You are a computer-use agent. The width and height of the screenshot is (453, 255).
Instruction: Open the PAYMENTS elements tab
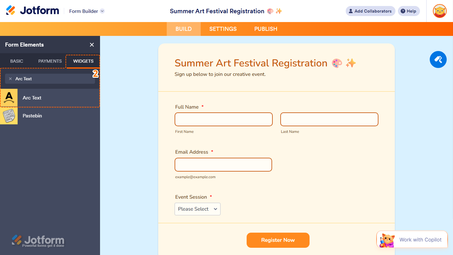[x=49, y=61]
